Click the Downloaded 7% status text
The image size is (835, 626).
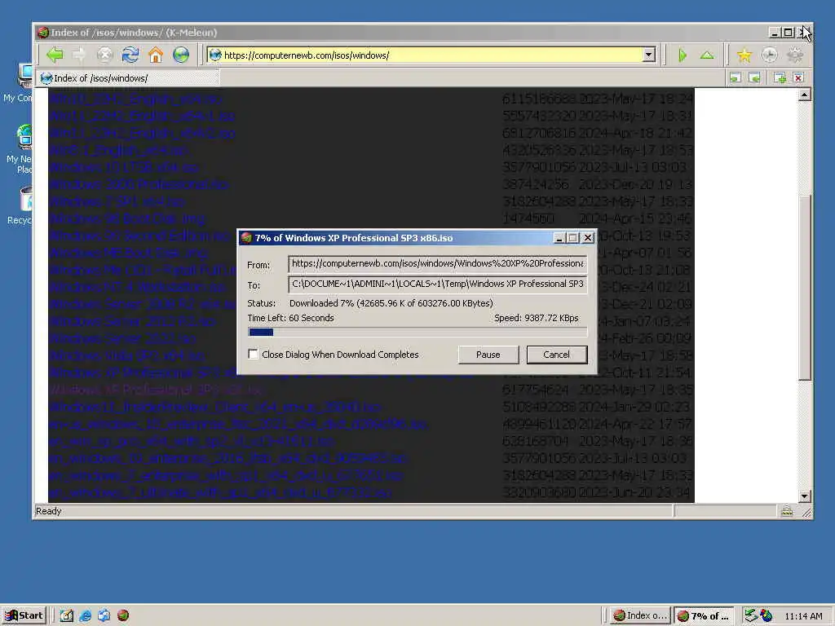(391, 303)
